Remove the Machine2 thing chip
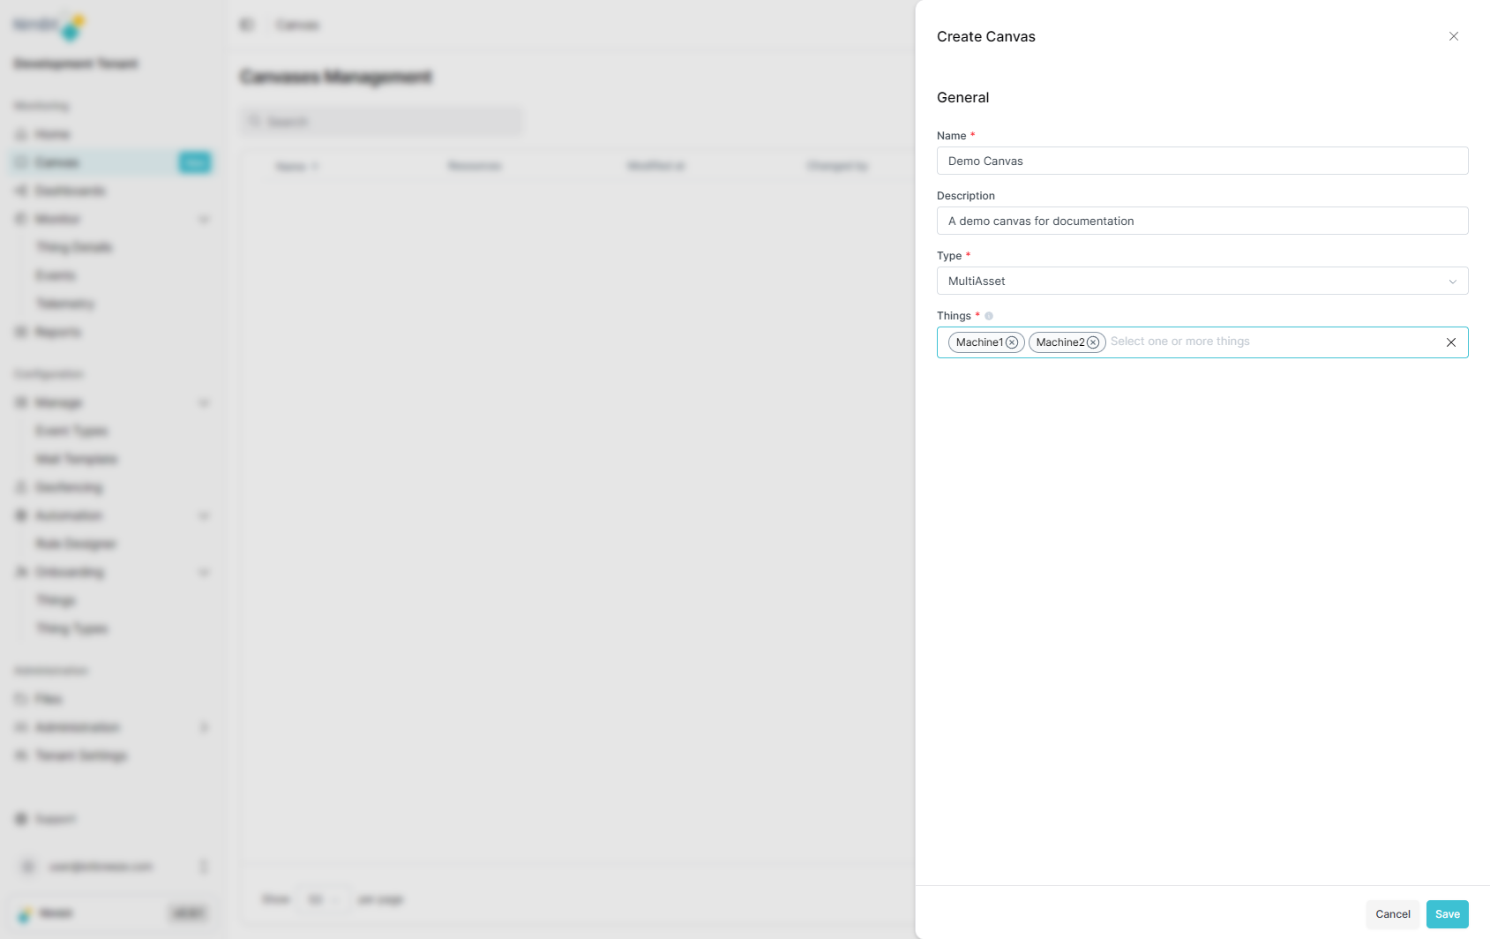 click(x=1094, y=342)
